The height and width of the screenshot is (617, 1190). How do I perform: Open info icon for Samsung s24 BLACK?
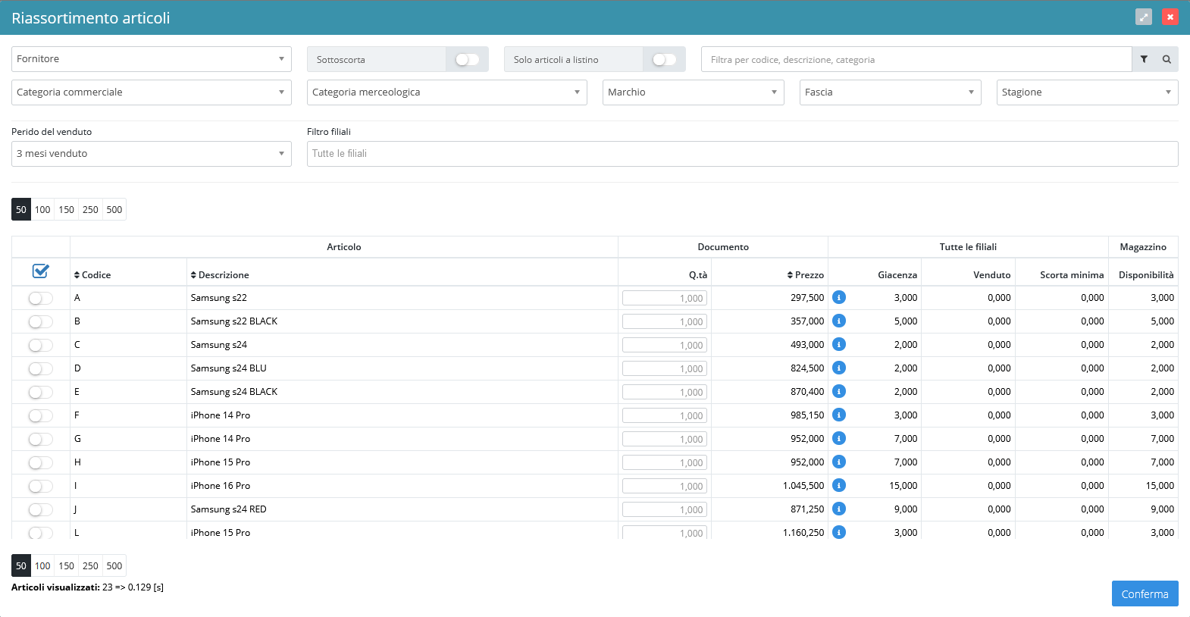point(839,391)
